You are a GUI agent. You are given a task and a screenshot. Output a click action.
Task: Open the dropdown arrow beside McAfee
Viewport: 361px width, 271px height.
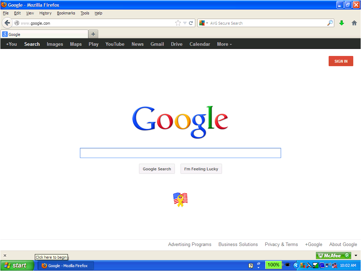tap(356, 256)
